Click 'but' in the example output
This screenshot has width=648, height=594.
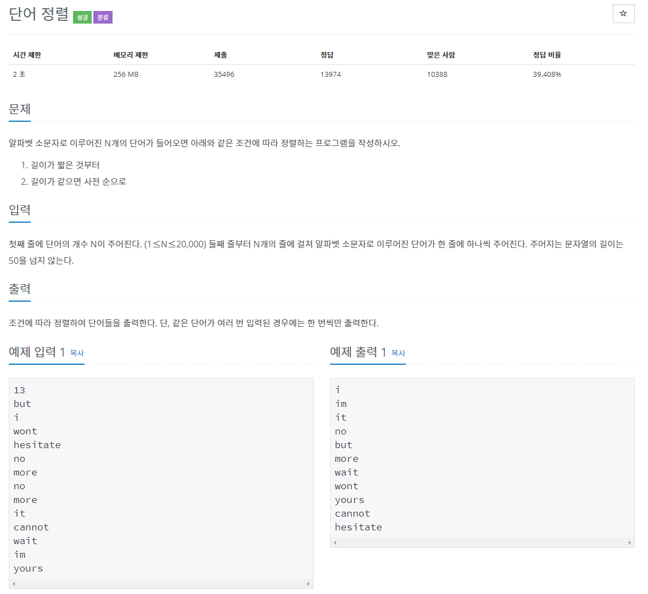[x=343, y=445]
